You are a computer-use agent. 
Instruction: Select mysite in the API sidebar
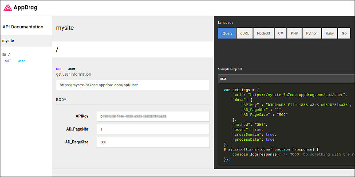coord(8,41)
